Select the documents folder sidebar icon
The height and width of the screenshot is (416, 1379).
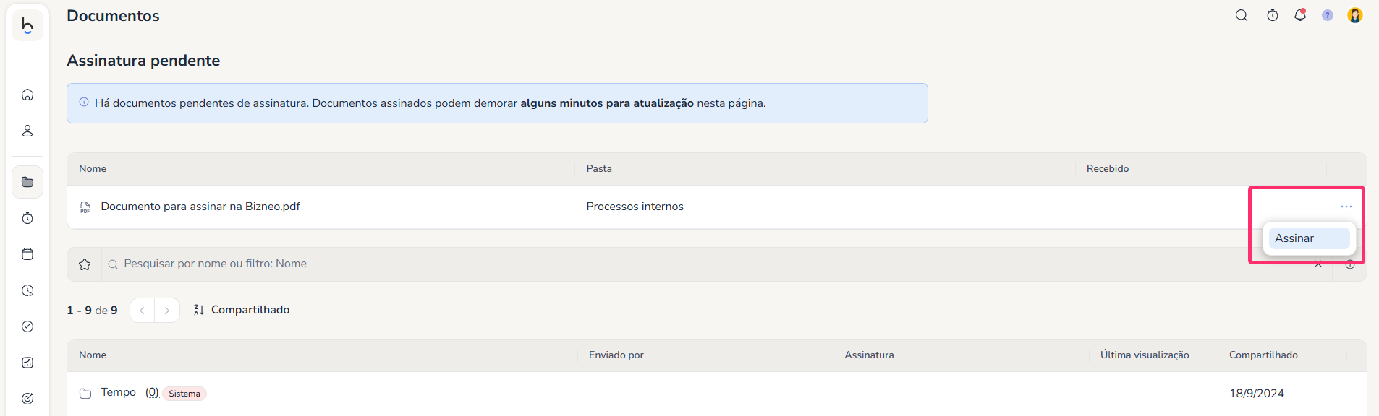click(x=27, y=182)
